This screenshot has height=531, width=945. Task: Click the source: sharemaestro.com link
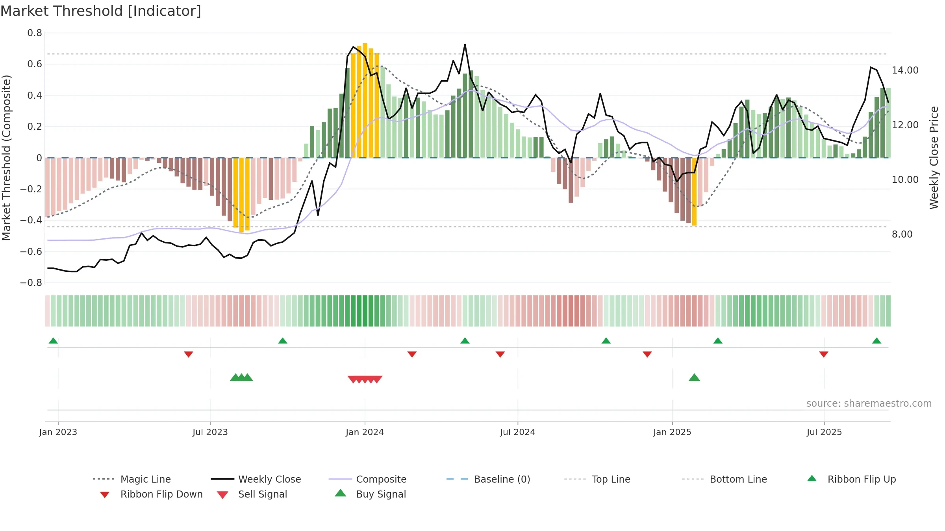(869, 404)
